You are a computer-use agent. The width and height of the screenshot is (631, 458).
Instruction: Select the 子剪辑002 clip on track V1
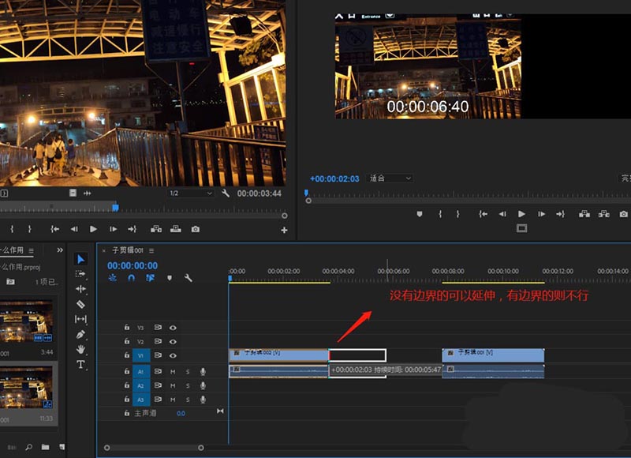tap(278, 355)
